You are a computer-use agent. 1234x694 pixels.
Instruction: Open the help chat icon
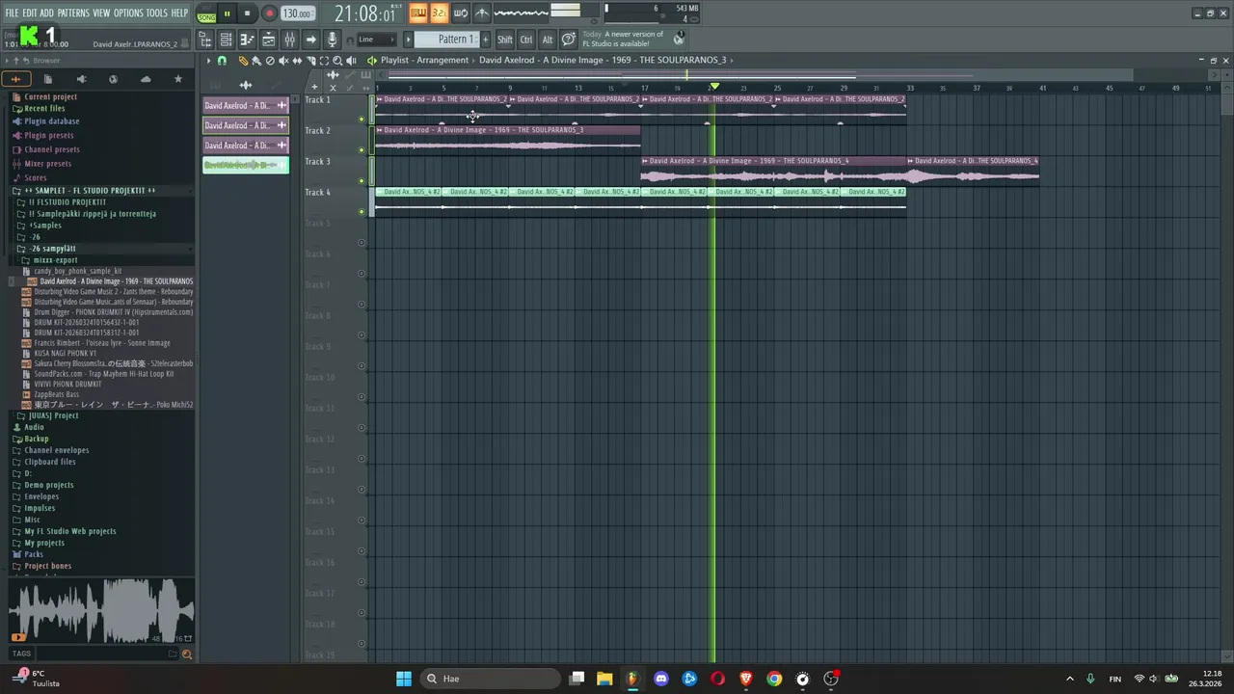pyautogui.click(x=569, y=40)
